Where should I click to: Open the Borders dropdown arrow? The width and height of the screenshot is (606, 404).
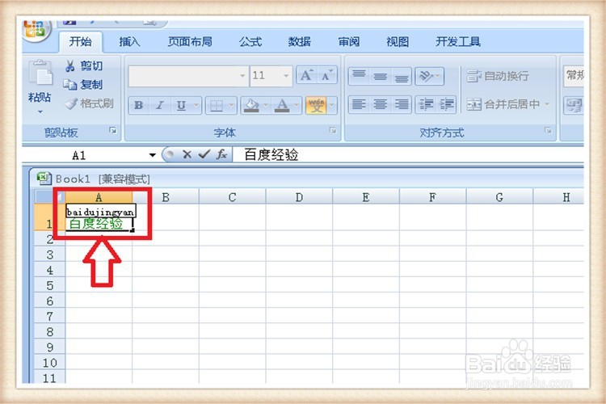coord(232,105)
